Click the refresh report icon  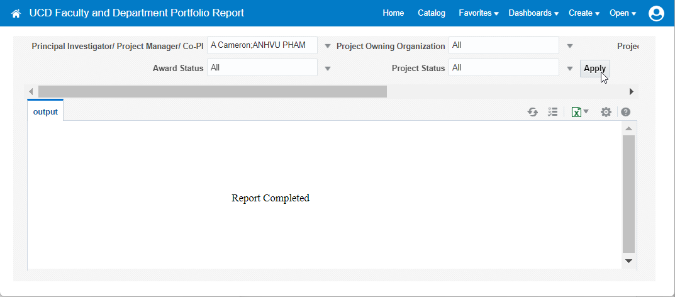coord(532,112)
